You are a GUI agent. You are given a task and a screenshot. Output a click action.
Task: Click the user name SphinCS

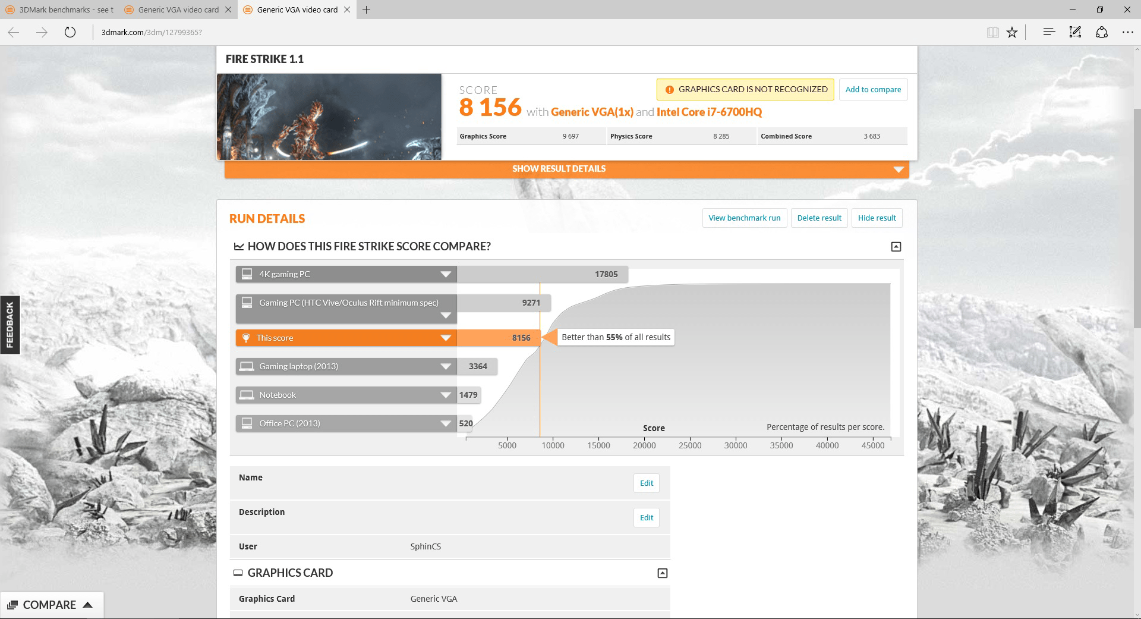[425, 546]
